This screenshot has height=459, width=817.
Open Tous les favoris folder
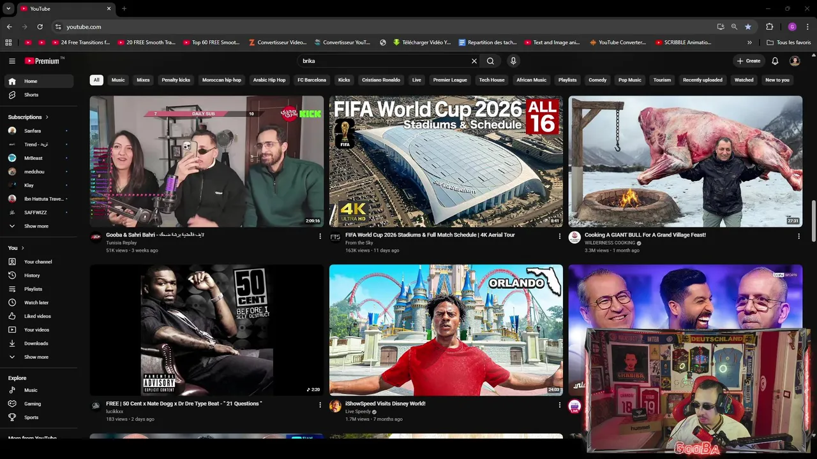tap(789, 43)
